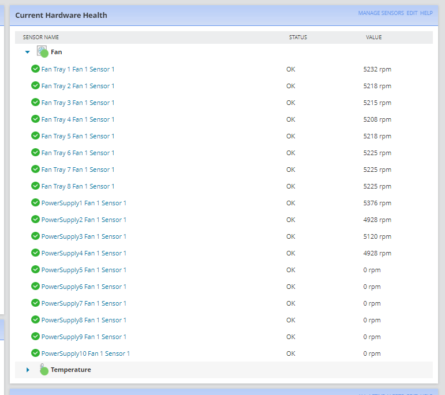445x395 pixels.
Task: View Fan Tray 7 Fan 1 Sensor 1
Action: [x=78, y=170]
